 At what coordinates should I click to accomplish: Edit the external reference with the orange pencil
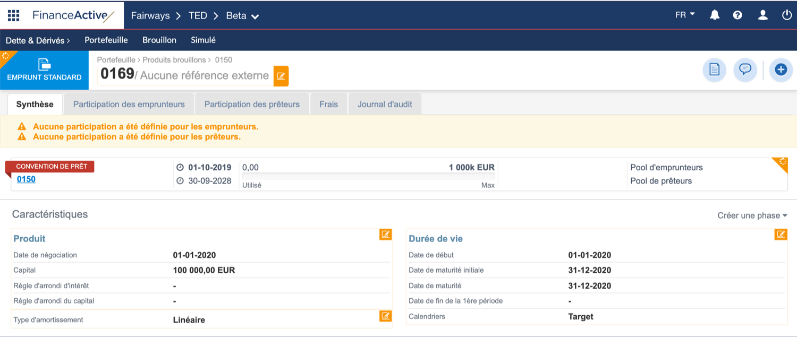(281, 76)
